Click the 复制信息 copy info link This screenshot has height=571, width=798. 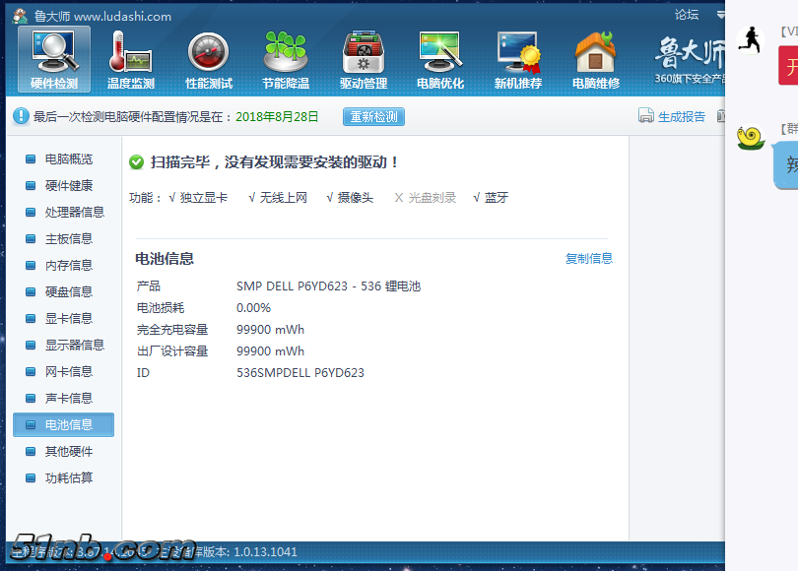point(588,259)
